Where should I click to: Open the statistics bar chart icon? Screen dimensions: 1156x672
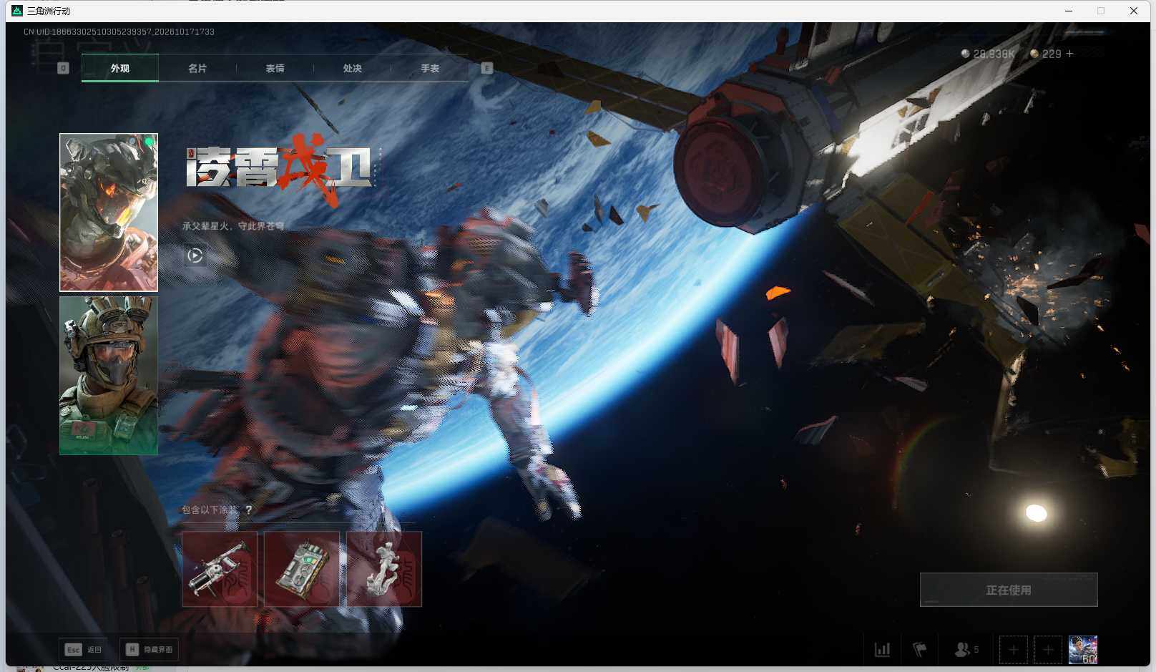coord(883,650)
